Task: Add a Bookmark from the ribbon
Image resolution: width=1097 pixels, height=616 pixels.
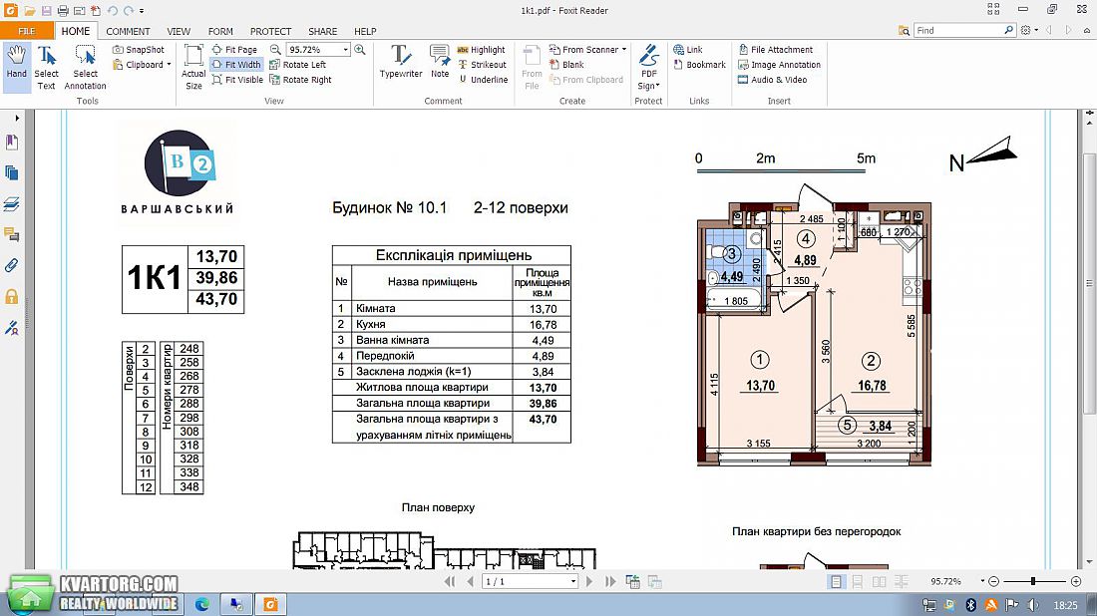Action: click(700, 65)
